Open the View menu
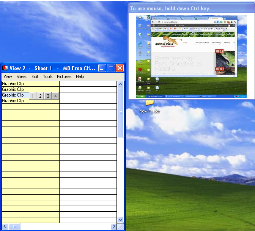Image resolution: width=255 pixels, height=231 pixels. [8, 76]
